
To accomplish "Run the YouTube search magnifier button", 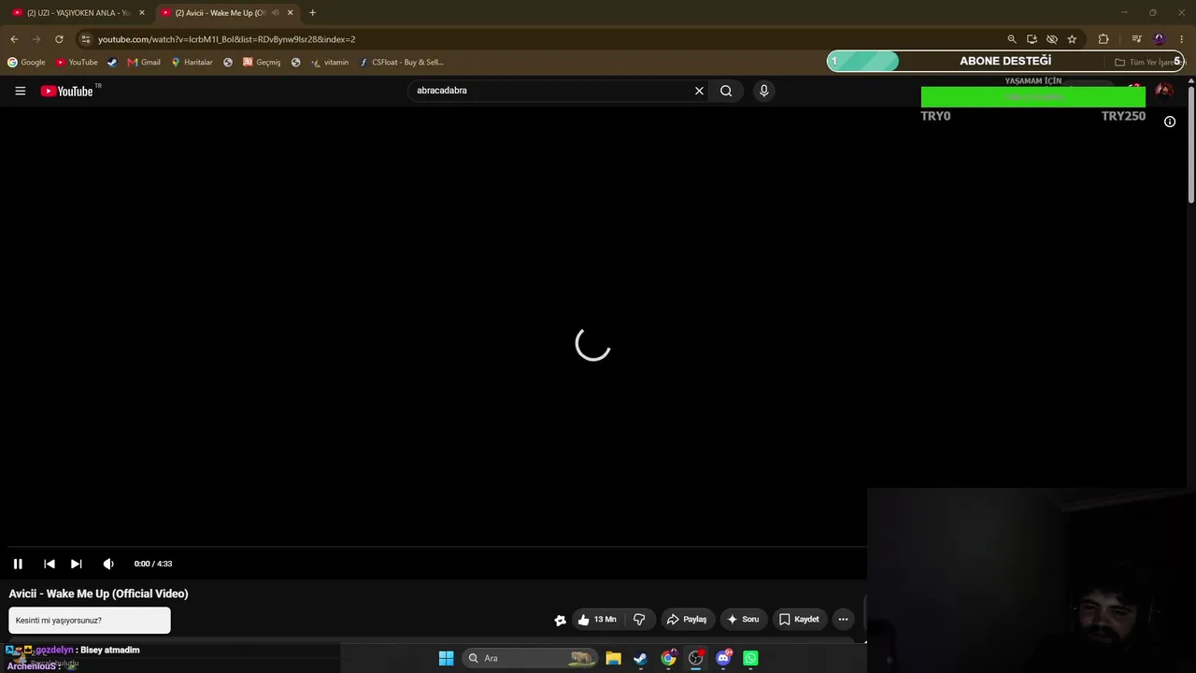I will 726,91.
